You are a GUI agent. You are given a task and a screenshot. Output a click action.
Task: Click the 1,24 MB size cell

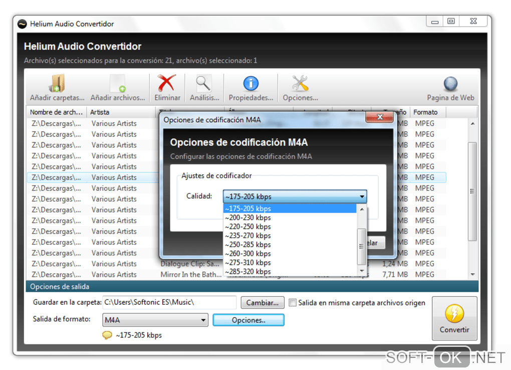click(x=395, y=264)
